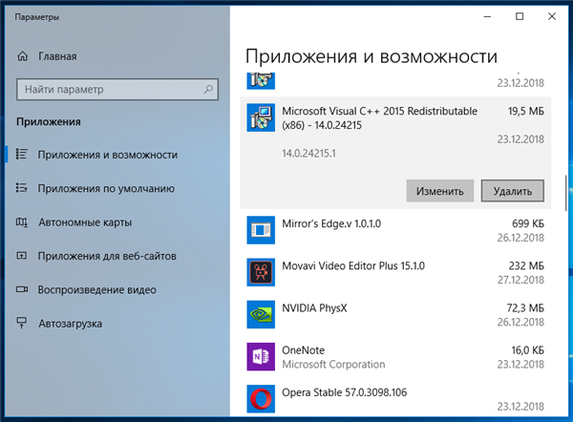Screen dimensions: 573x422
Task: Click the OneNote app icon
Action: [x=261, y=356]
